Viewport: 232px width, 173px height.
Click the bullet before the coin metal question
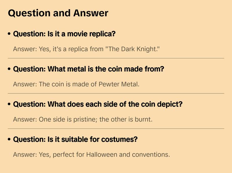[x=9, y=69]
